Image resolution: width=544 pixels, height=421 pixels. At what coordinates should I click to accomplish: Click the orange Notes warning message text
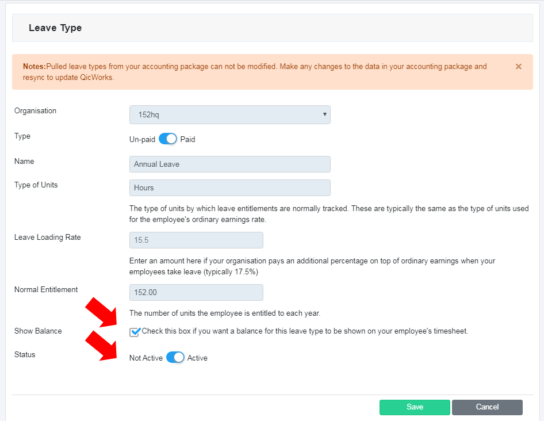click(255, 72)
